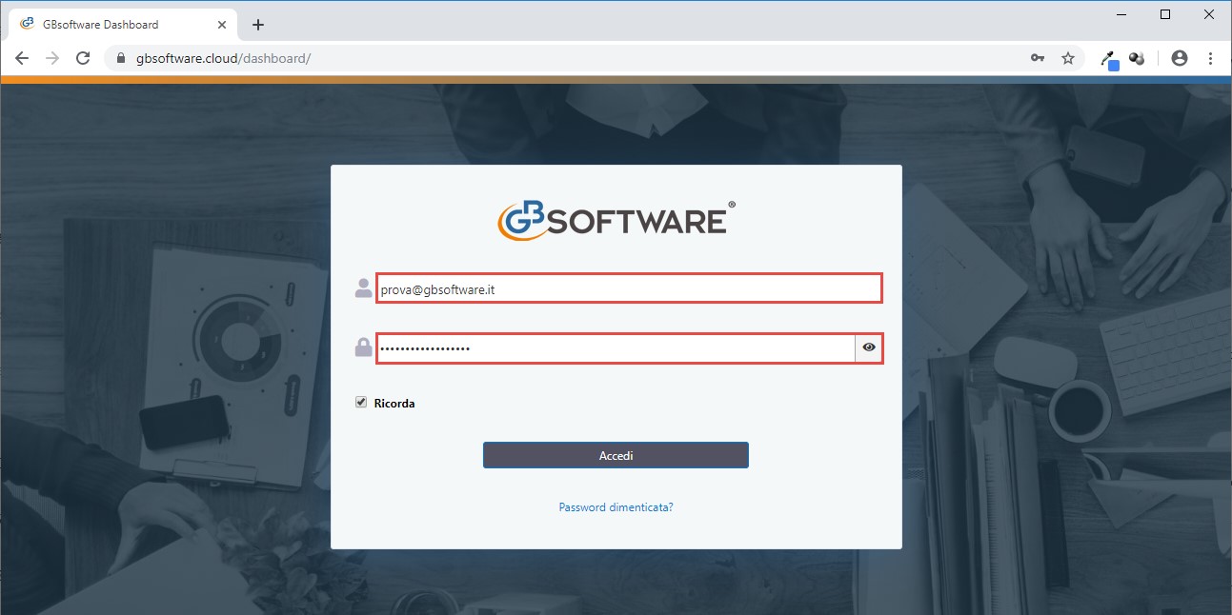
Task: Click the Accedi button
Action: tap(616, 455)
